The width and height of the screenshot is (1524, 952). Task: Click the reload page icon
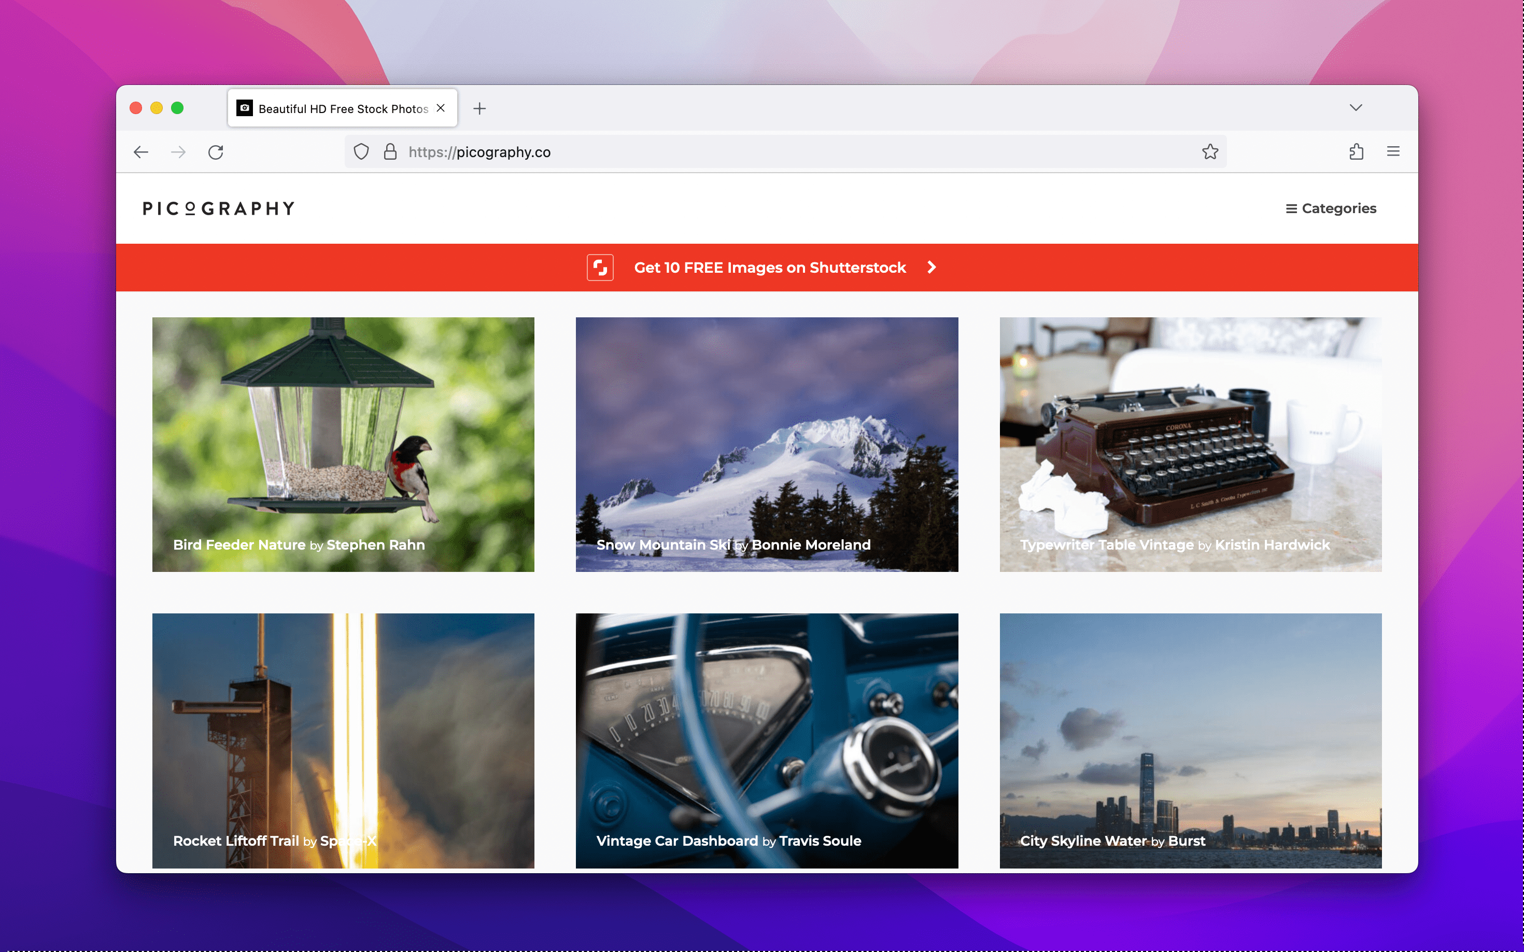[216, 152]
